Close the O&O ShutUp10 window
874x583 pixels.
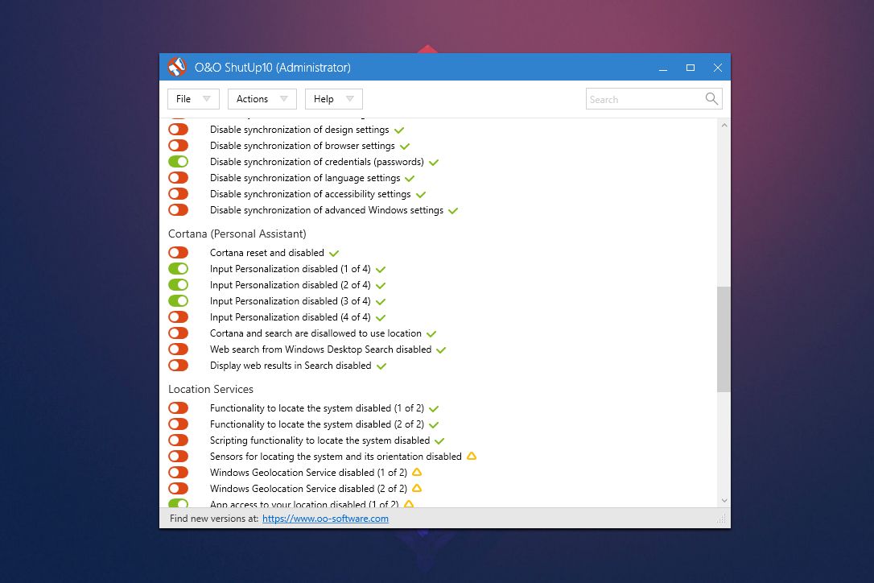(717, 68)
